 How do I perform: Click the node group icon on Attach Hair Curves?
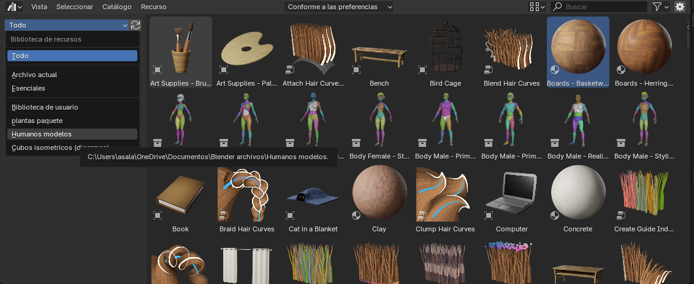pos(290,69)
